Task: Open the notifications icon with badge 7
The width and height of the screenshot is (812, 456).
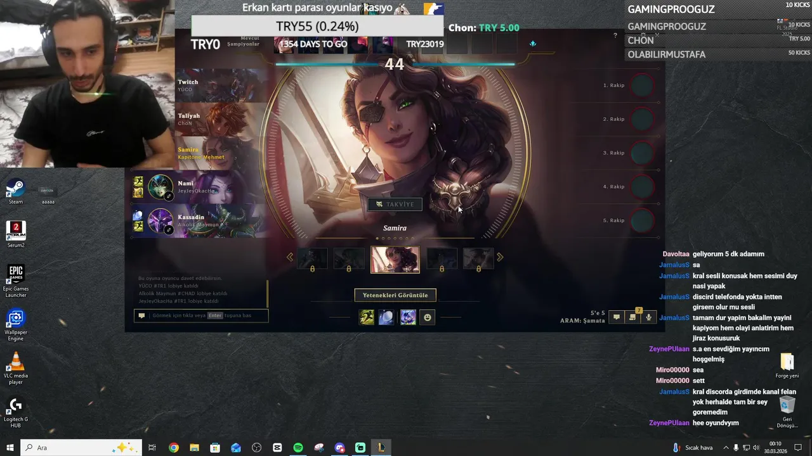Action: (632, 317)
